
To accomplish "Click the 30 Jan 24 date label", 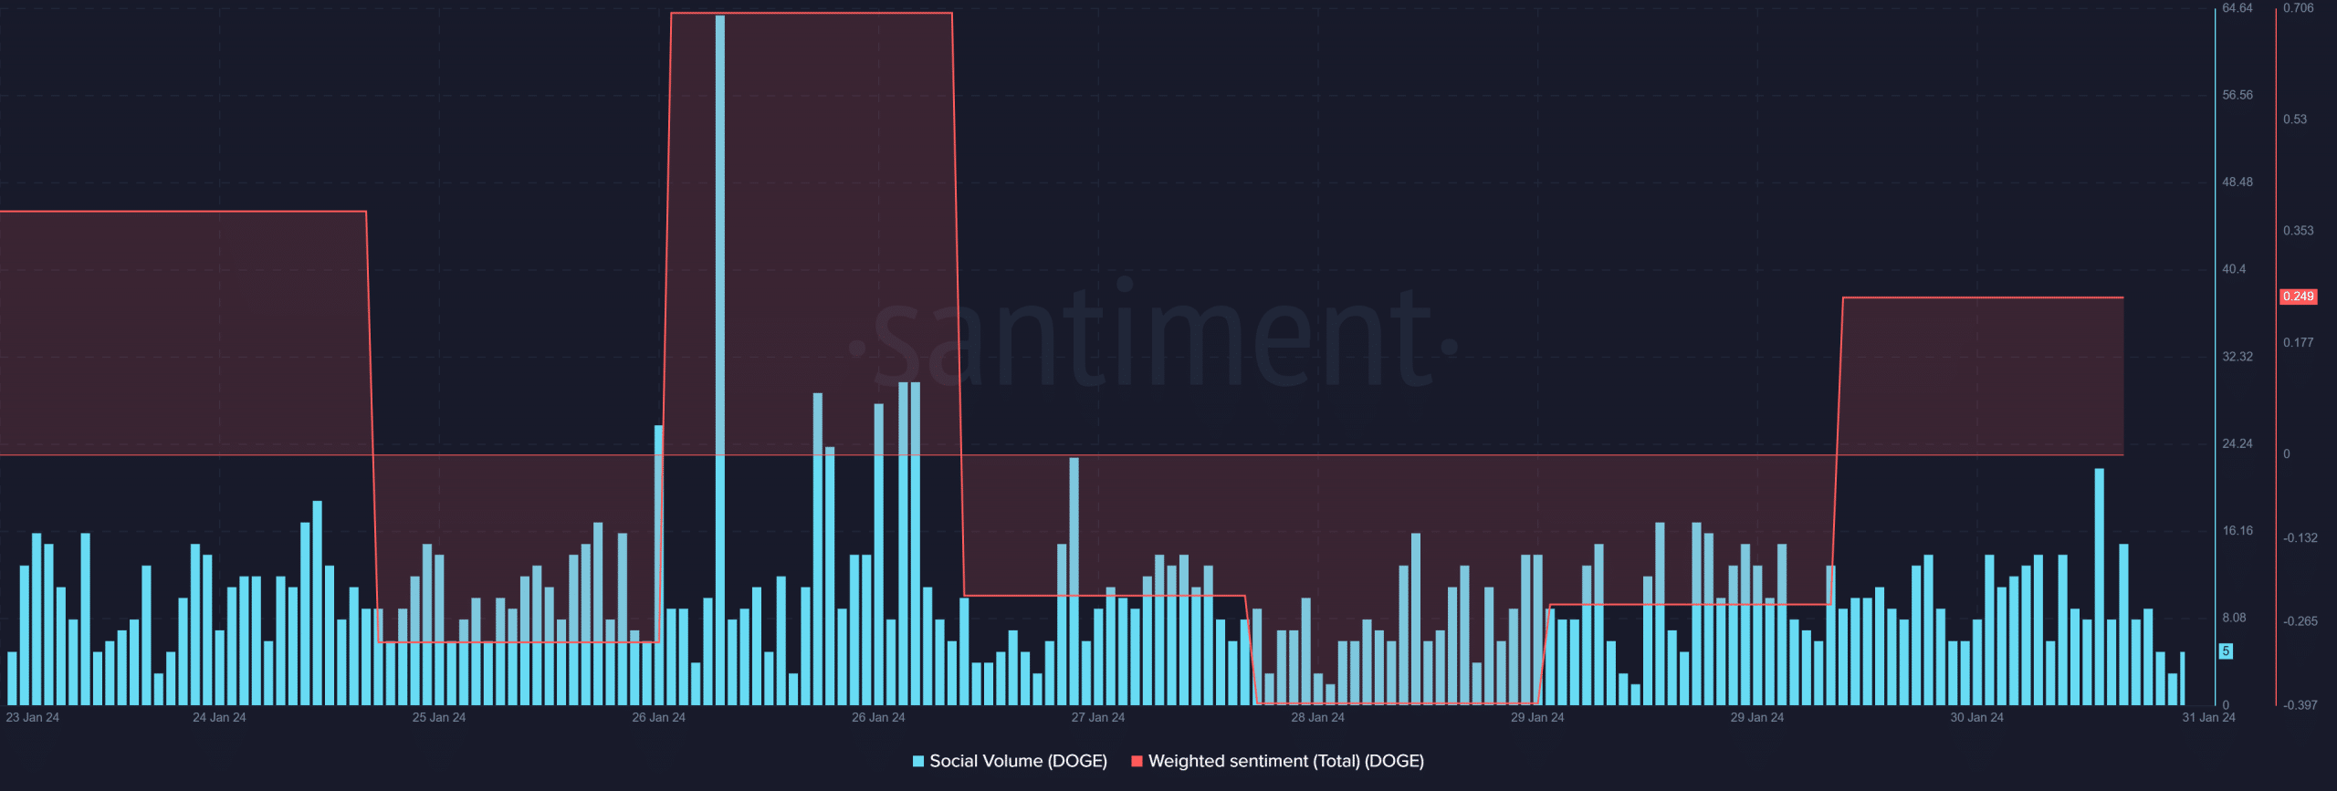I will coord(1976,717).
